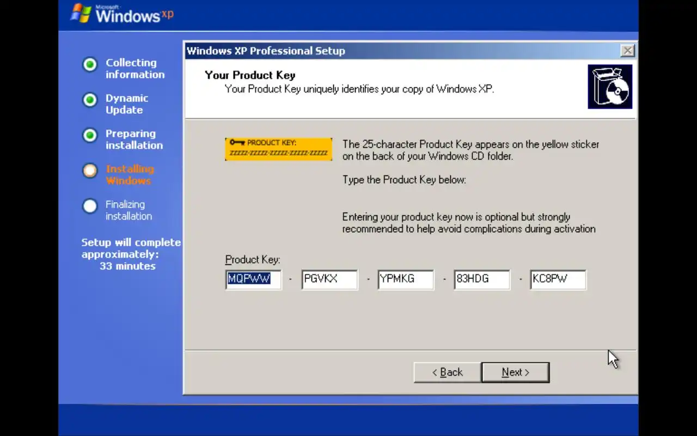
Task: Click the 'Dynamic Update' label
Action: (x=127, y=104)
